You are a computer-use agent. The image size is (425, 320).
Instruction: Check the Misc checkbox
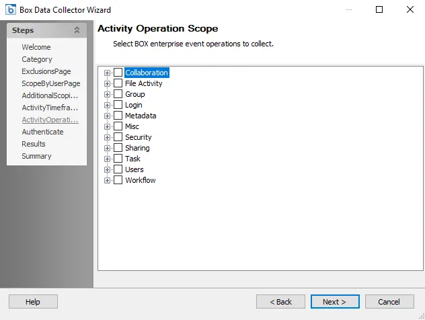[118, 126]
